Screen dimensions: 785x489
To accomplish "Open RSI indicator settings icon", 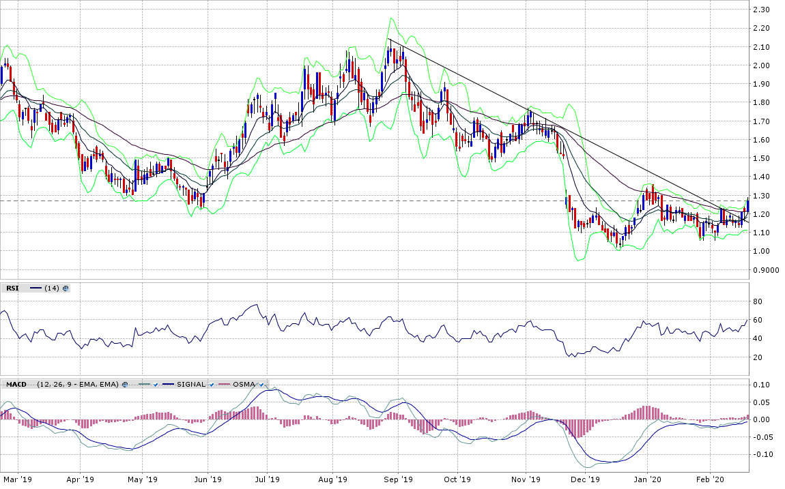I will pyautogui.click(x=66, y=288).
